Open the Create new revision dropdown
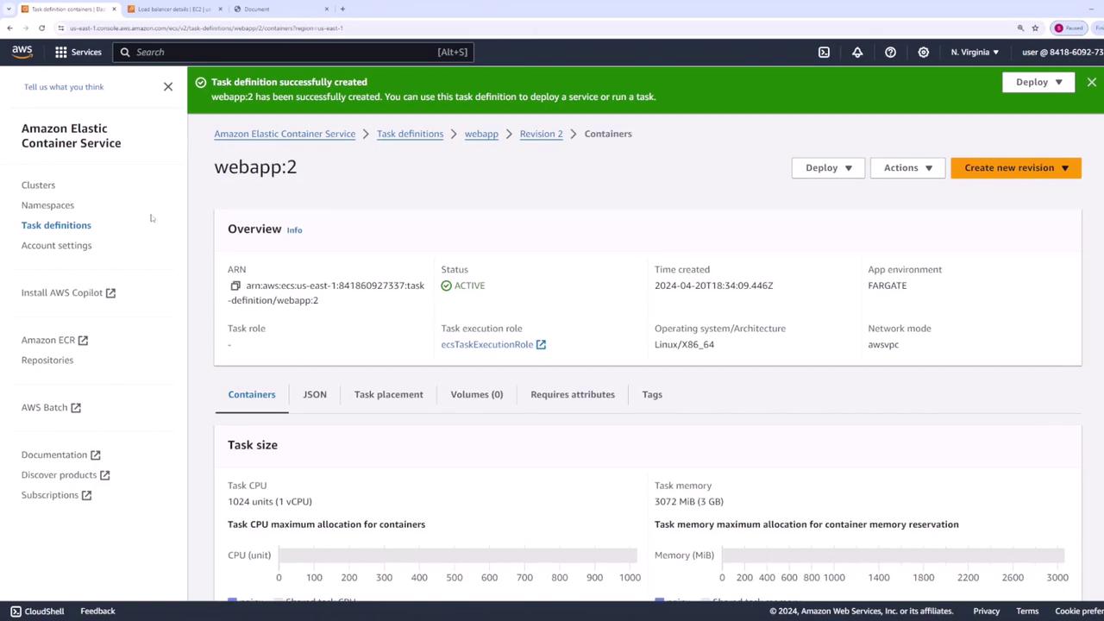1104x621 pixels. (1015, 167)
